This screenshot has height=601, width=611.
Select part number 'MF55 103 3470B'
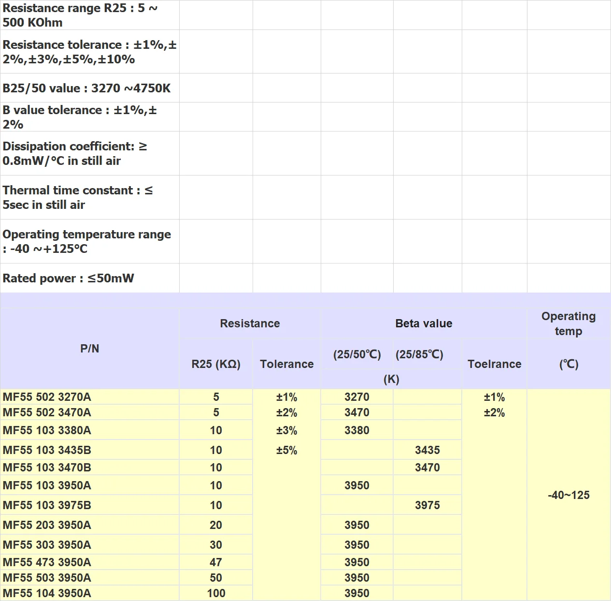[x=89, y=468]
